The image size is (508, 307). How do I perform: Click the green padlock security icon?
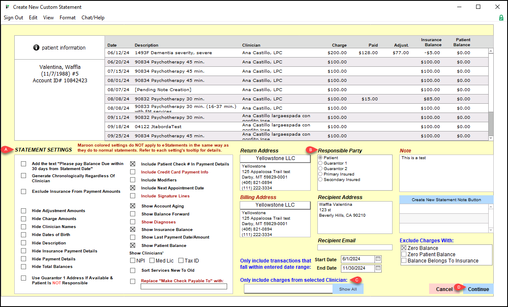pyautogui.click(x=501, y=18)
